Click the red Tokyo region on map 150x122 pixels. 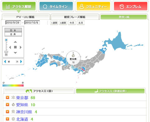pyautogui.click(x=83, y=69)
